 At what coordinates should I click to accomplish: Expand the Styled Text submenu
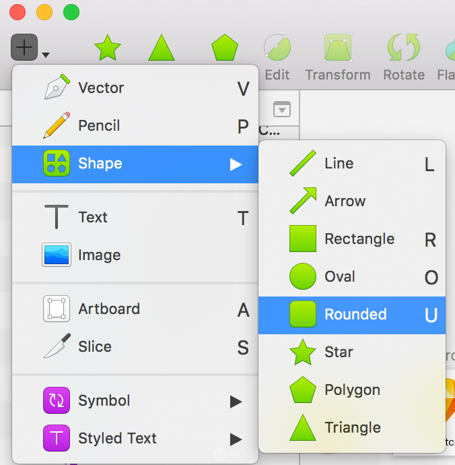(x=135, y=438)
